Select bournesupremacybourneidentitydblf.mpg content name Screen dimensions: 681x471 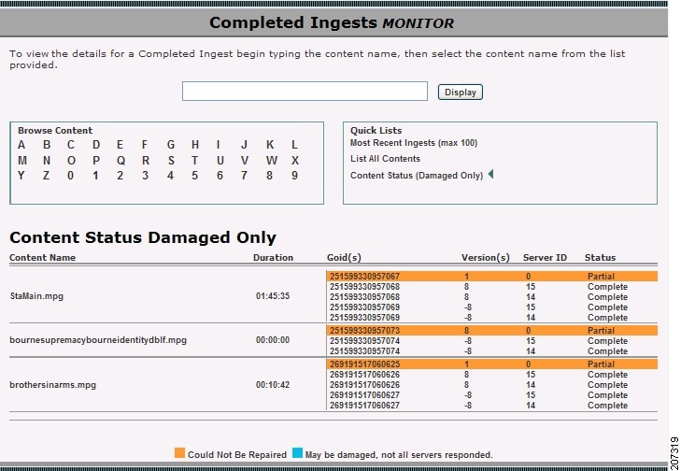[98, 340]
